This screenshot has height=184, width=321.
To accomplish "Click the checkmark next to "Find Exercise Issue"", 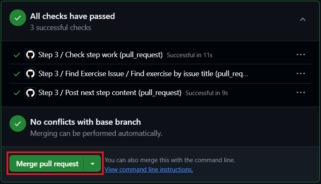I will [17, 74].
